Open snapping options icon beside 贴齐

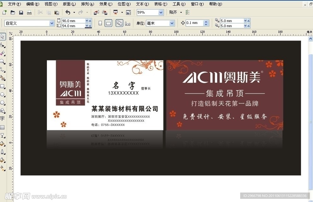coord(188,12)
